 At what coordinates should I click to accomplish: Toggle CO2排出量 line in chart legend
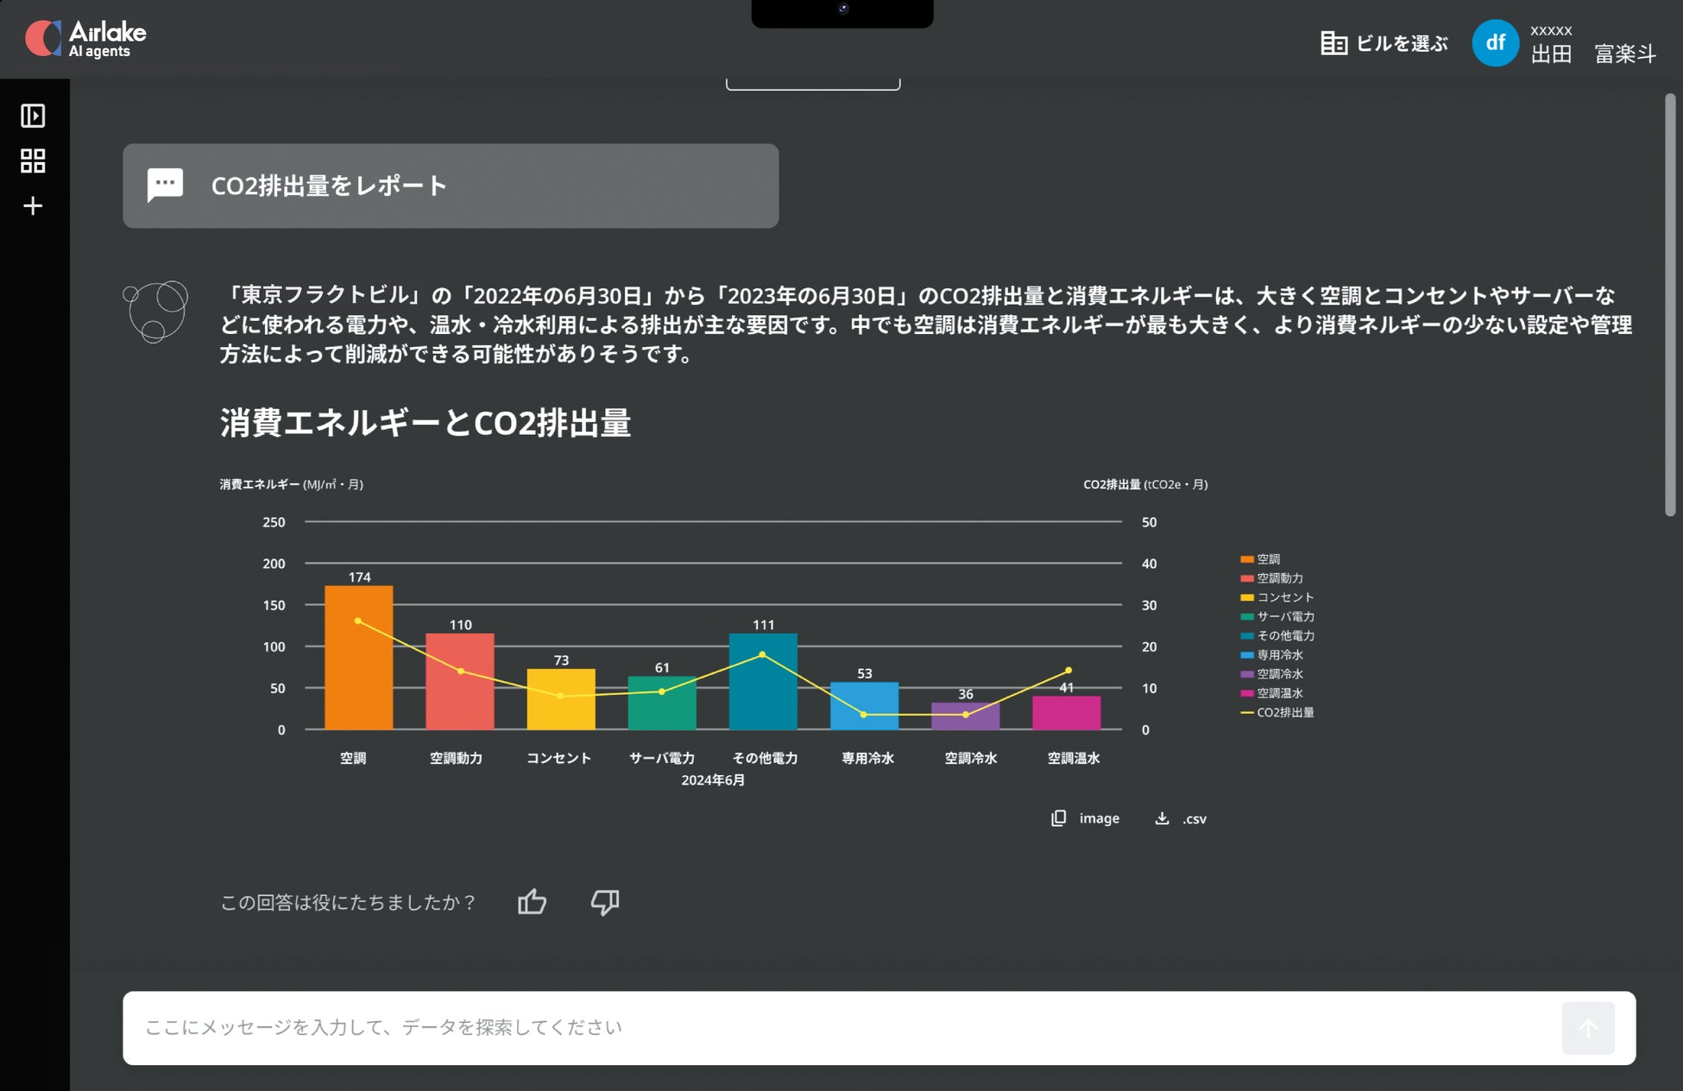[1277, 712]
